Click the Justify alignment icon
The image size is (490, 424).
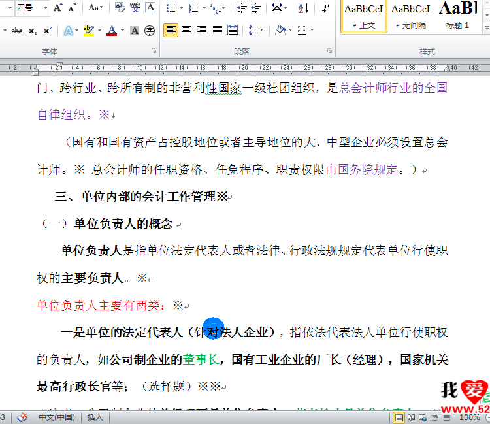(x=218, y=30)
